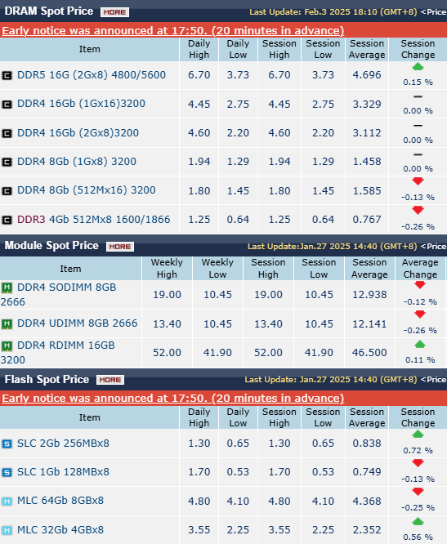Screen dimensions: 447x544
Task: Open MORE button next to Flash Spot Price
Action: [x=110, y=380]
